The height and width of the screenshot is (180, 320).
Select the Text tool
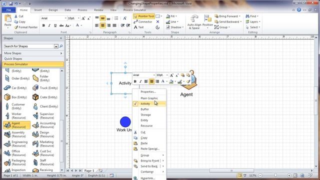[x=139, y=27]
